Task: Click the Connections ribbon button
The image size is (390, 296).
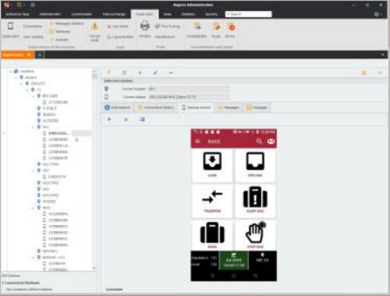Action: coord(32,26)
